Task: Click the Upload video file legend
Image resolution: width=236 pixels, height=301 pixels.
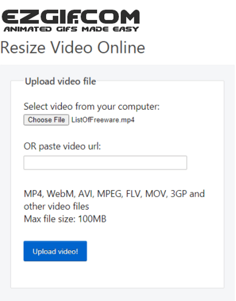Action: coord(61,81)
